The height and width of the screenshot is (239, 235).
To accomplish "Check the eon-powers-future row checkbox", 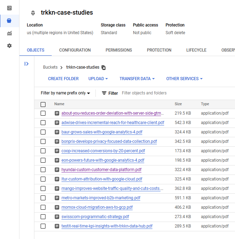I will coord(43,160).
